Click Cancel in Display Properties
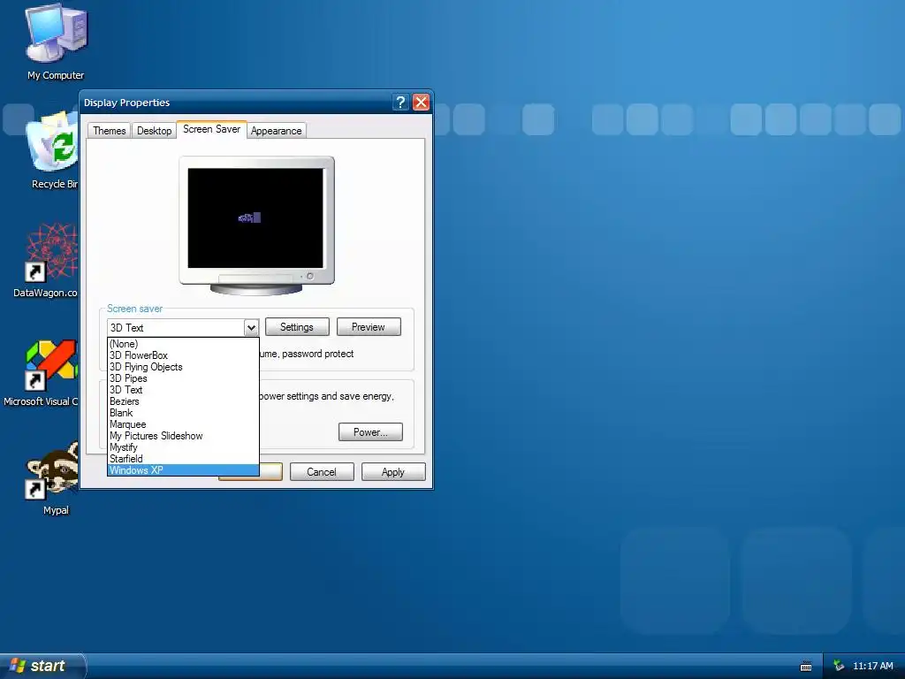This screenshot has width=905, height=679. click(x=322, y=472)
